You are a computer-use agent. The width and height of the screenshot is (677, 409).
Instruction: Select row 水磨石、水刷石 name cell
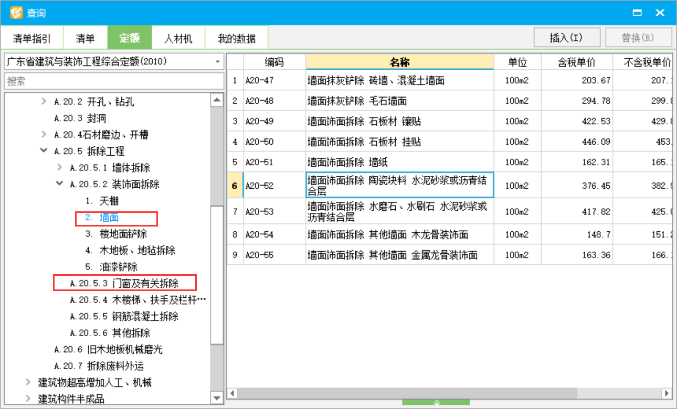(400, 211)
